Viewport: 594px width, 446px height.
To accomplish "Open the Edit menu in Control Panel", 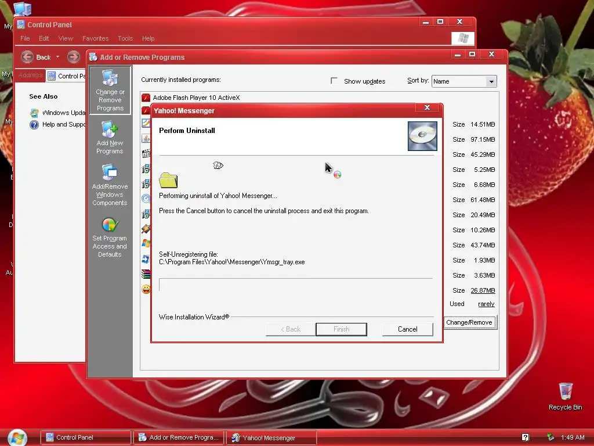I will tap(44, 38).
